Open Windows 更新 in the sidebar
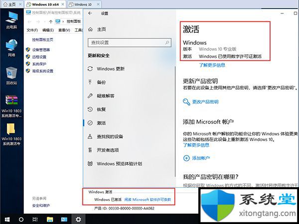The width and height of the screenshot is (299, 224). tap(111, 69)
